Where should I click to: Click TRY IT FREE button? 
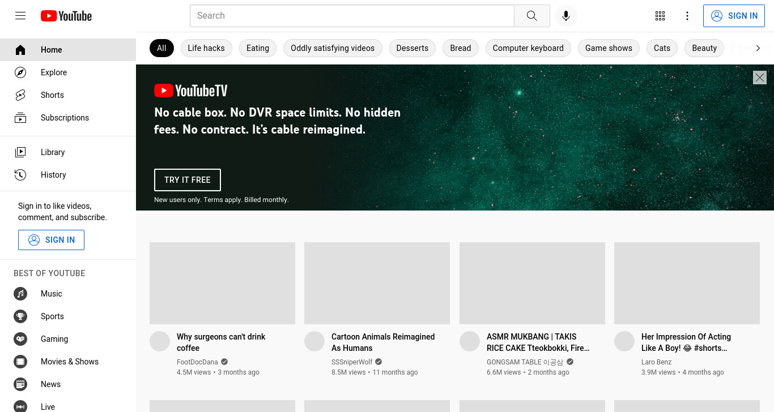tap(188, 180)
